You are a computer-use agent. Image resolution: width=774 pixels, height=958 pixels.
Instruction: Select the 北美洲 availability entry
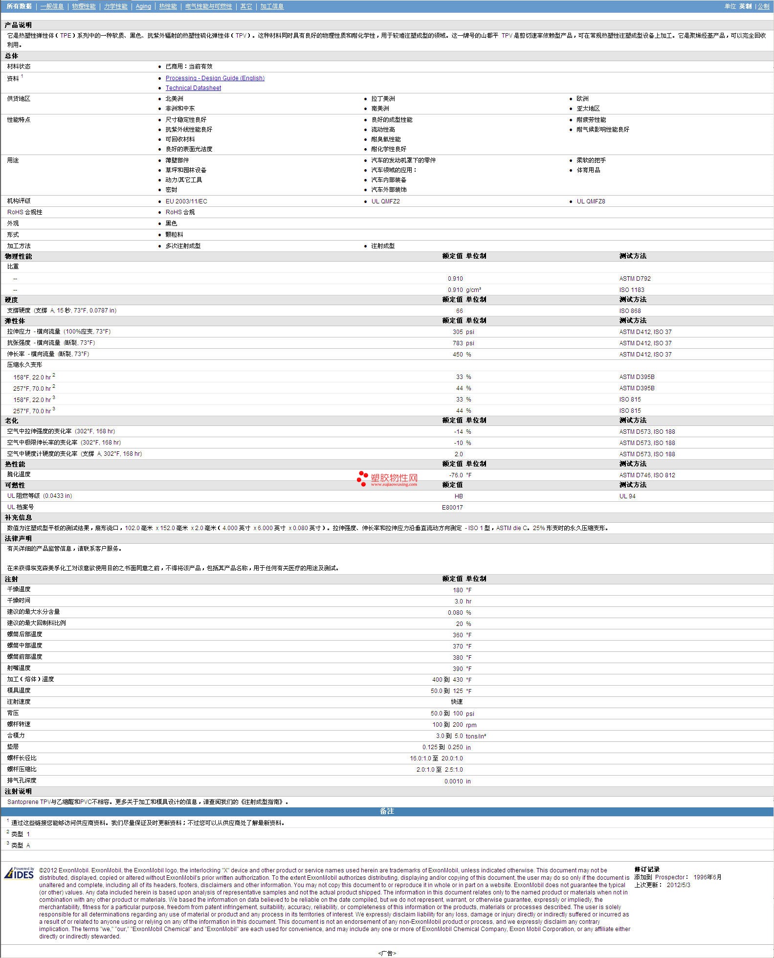point(174,99)
